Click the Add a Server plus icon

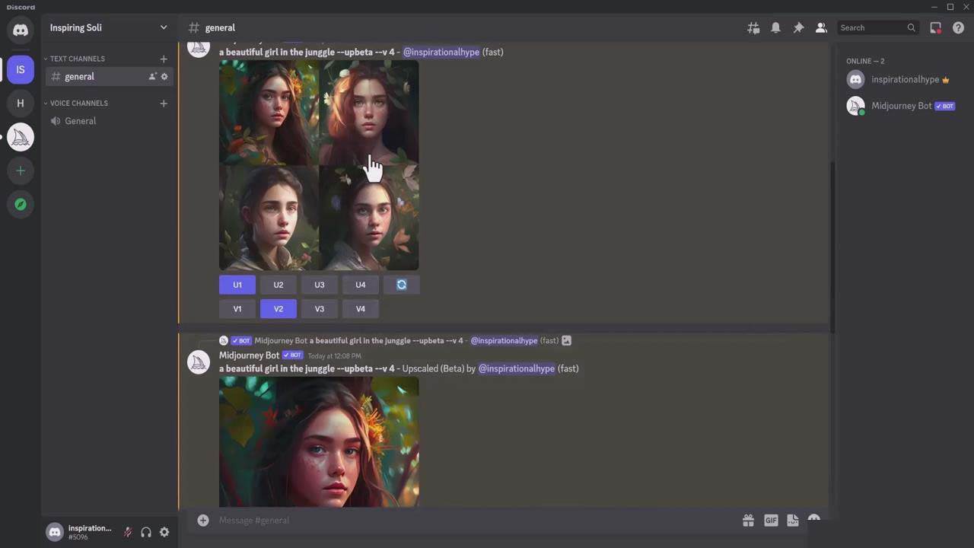21,170
